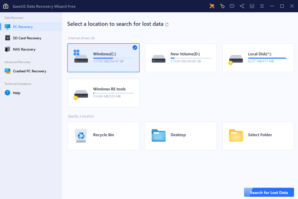Click the 62.41 MB/912 MB text
298x199 pixels.
tap(261, 61)
